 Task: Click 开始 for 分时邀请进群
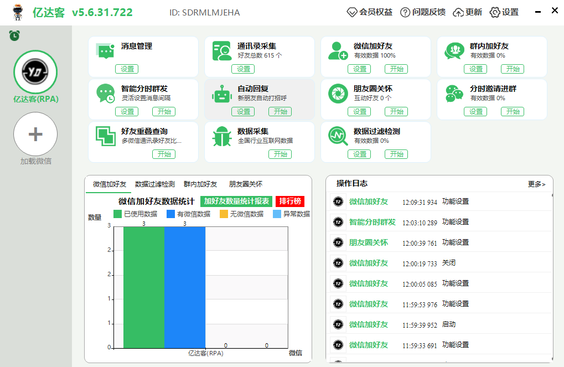point(512,112)
